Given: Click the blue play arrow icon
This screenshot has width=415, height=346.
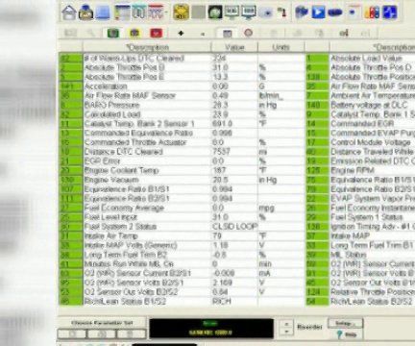Looking at the screenshot, I should 318,12.
